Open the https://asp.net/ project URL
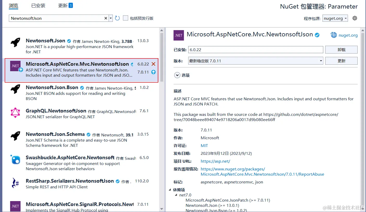366x212 pixels. 215,161
